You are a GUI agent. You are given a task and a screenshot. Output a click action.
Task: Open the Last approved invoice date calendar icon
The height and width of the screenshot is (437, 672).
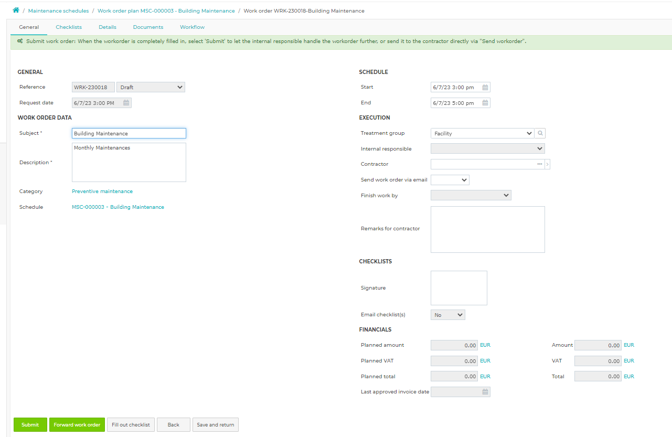pyautogui.click(x=485, y=392)
